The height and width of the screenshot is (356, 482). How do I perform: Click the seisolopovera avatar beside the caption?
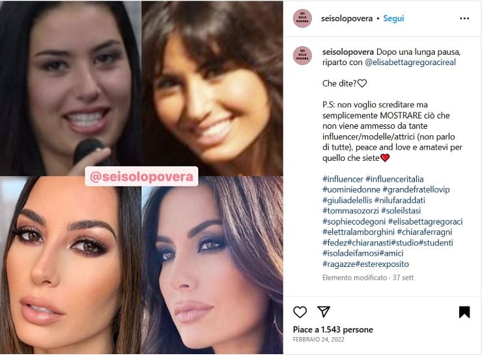302,55
